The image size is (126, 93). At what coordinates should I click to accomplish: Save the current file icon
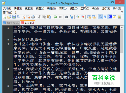pyautogui.click(x=14, y=17)
